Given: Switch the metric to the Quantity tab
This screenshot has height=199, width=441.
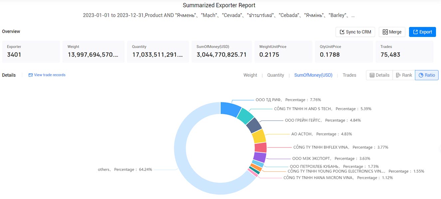Looking at the screenshot, I should point(276,75).
